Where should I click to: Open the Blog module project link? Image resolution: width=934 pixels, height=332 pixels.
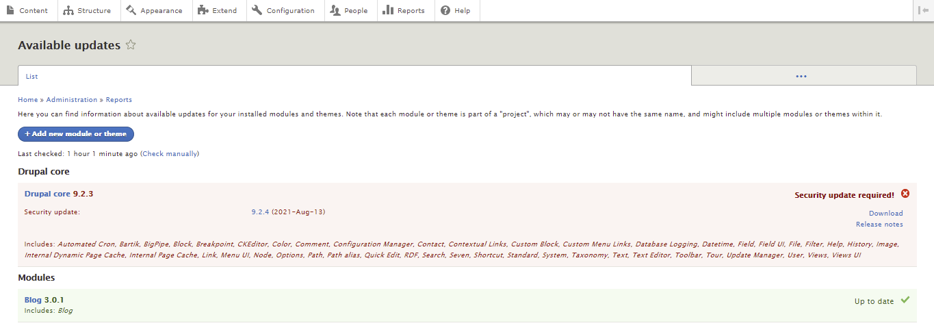[33, 300]
